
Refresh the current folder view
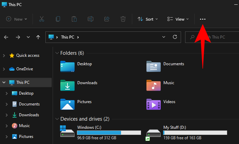175,37
